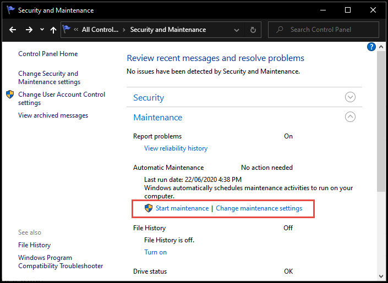The image size is (388, 283).
Task: Open Windows Program Compatibility Troubleshooter
Action: pyautogui.click(x=61, y=262)
